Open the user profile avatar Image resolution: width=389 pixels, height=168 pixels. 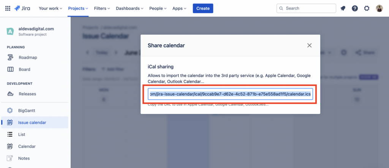(x=380, y=8)
